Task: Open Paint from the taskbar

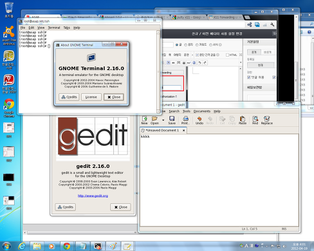Action: click(x=113, y=246)
